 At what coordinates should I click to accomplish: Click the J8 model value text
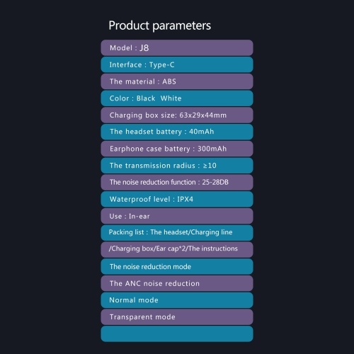[144, 48]
